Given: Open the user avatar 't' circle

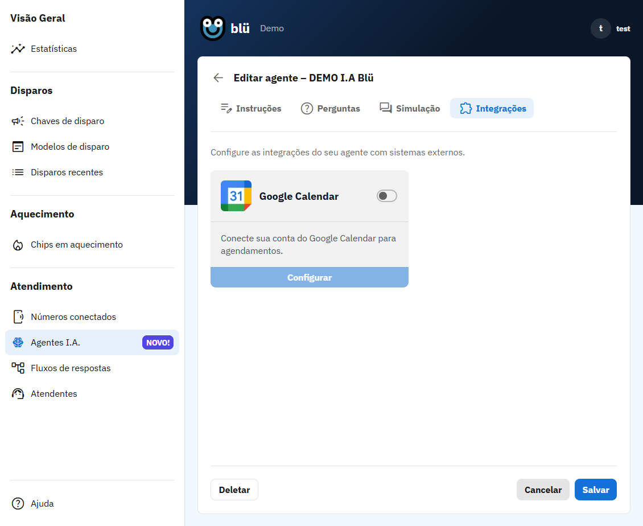Looking at the screenshot, I should [x=601, y=28].
